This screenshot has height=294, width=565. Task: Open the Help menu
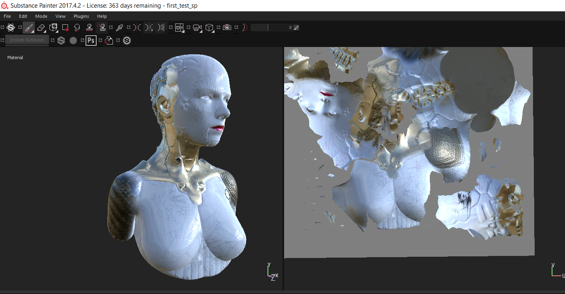[102, 16]
